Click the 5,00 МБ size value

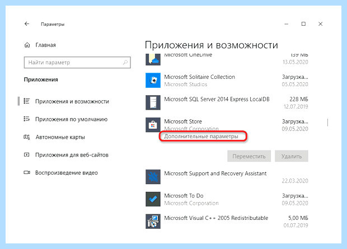tap(298, 218)
